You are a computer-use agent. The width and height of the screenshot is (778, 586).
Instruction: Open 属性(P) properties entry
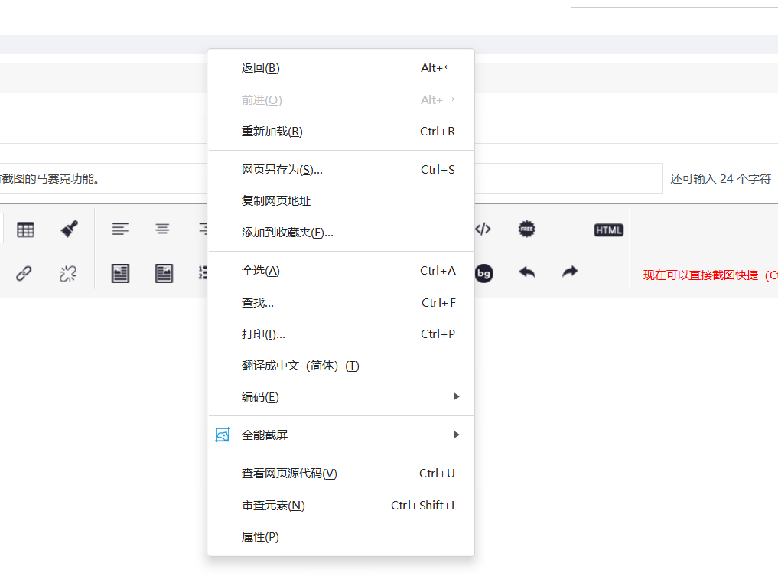point(341,537)
